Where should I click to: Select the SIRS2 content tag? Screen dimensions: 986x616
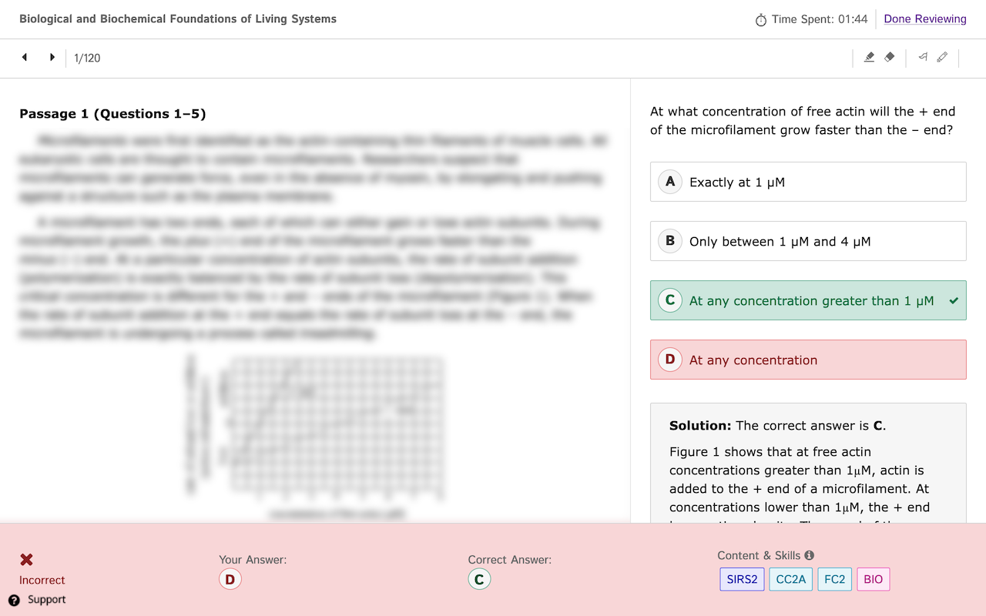coord(742,579)
